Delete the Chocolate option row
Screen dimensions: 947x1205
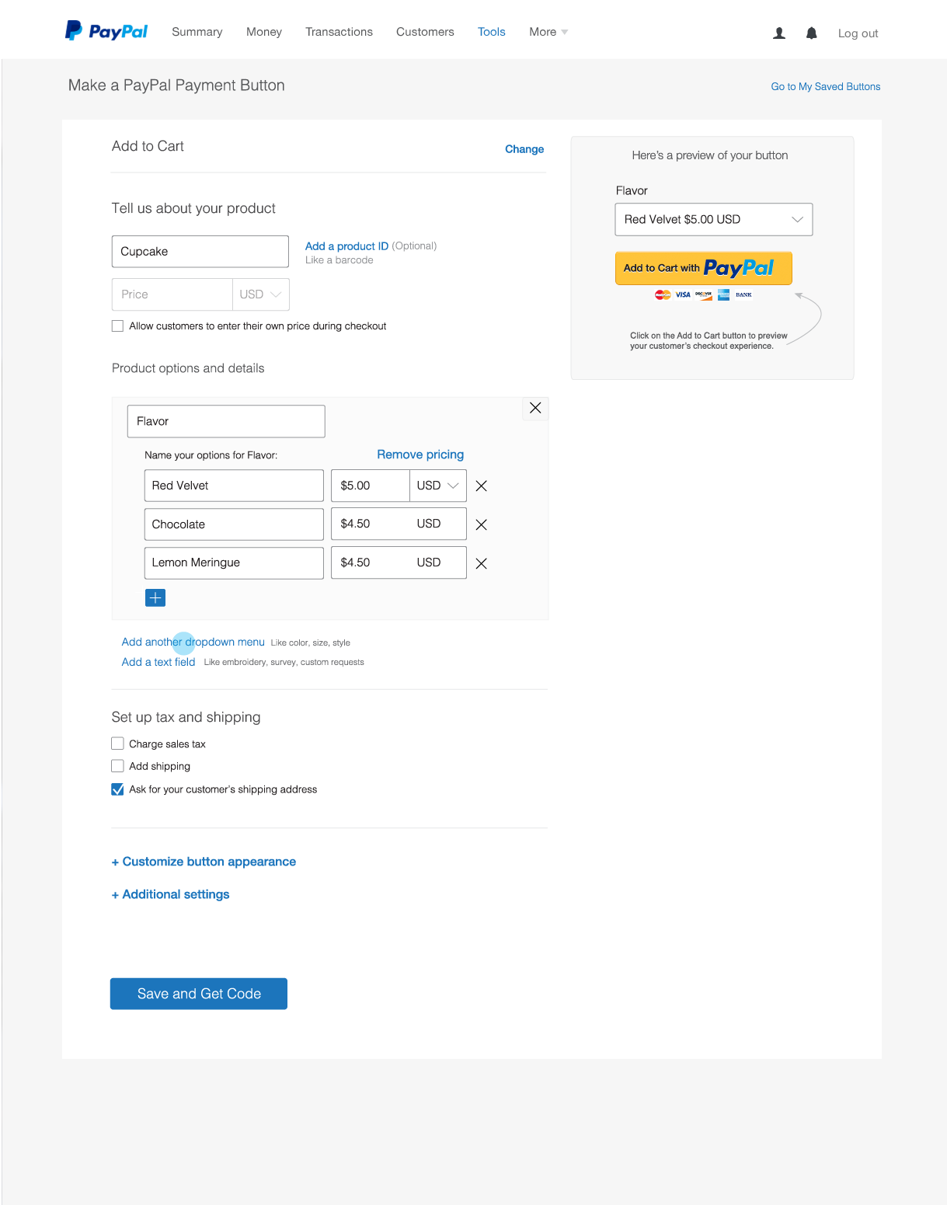point(482,525)
